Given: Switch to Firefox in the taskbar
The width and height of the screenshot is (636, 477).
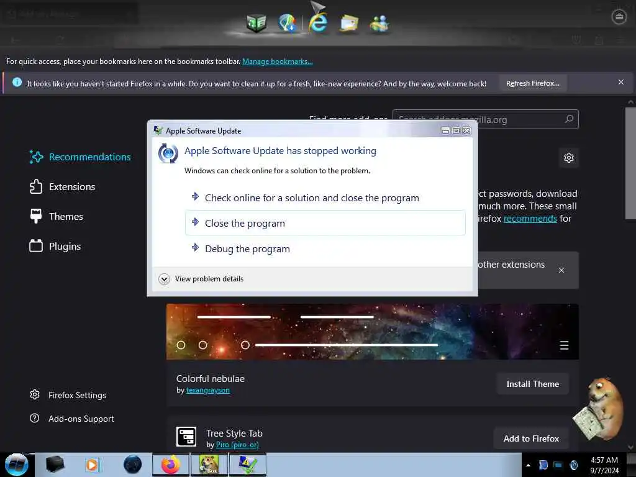Looking at the screenshot, I should tap(171, 465).
